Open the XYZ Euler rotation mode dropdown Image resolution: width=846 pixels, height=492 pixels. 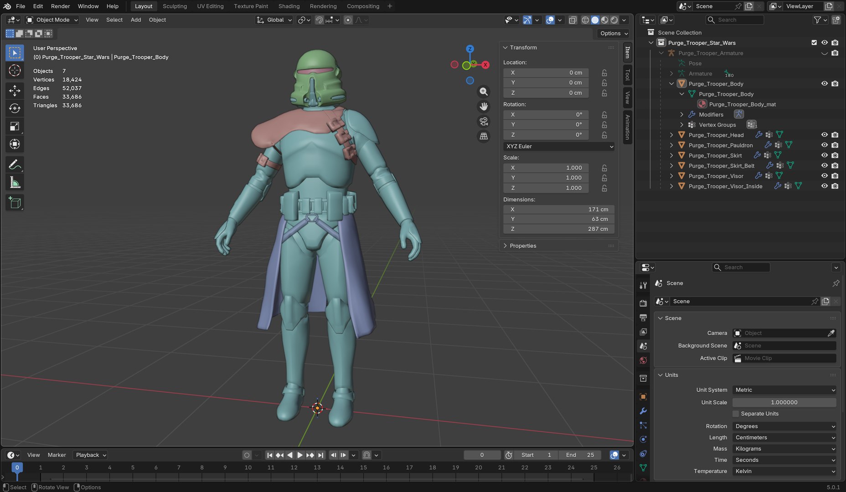[559, 146]
